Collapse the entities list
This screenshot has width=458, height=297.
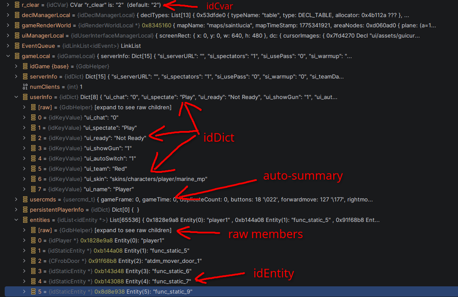tap(17, 220)
